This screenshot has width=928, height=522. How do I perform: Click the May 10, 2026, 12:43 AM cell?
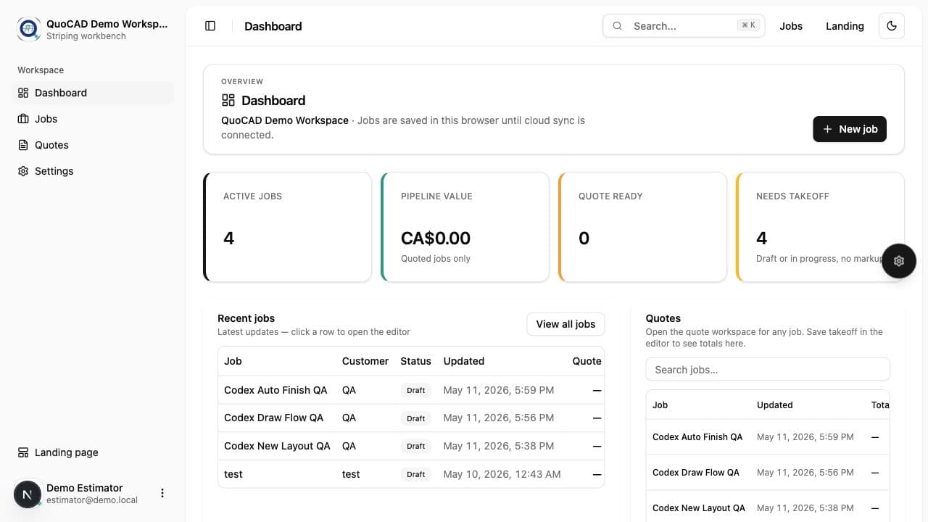[x=502, y=474]
